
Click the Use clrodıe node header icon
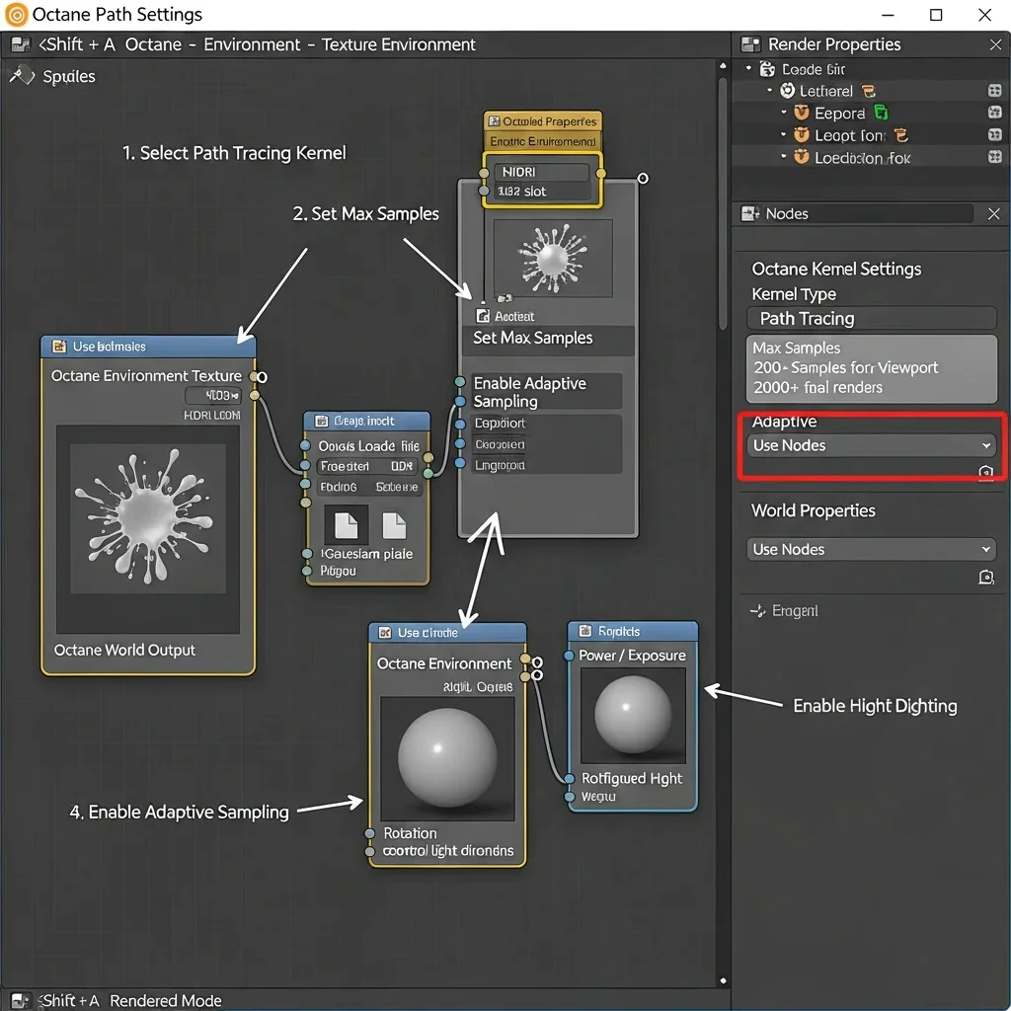[385, 633]
